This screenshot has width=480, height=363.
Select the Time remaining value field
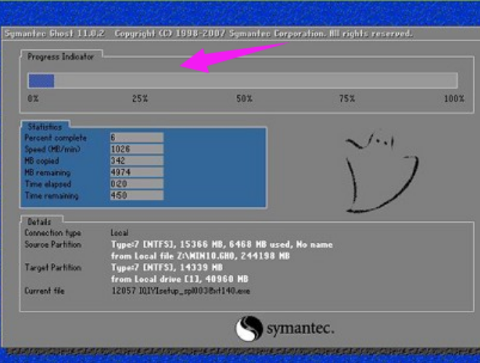pos(137,195)
